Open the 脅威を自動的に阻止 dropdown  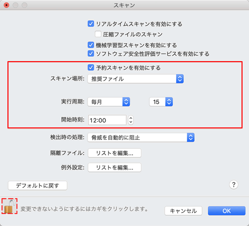[141, 137]
